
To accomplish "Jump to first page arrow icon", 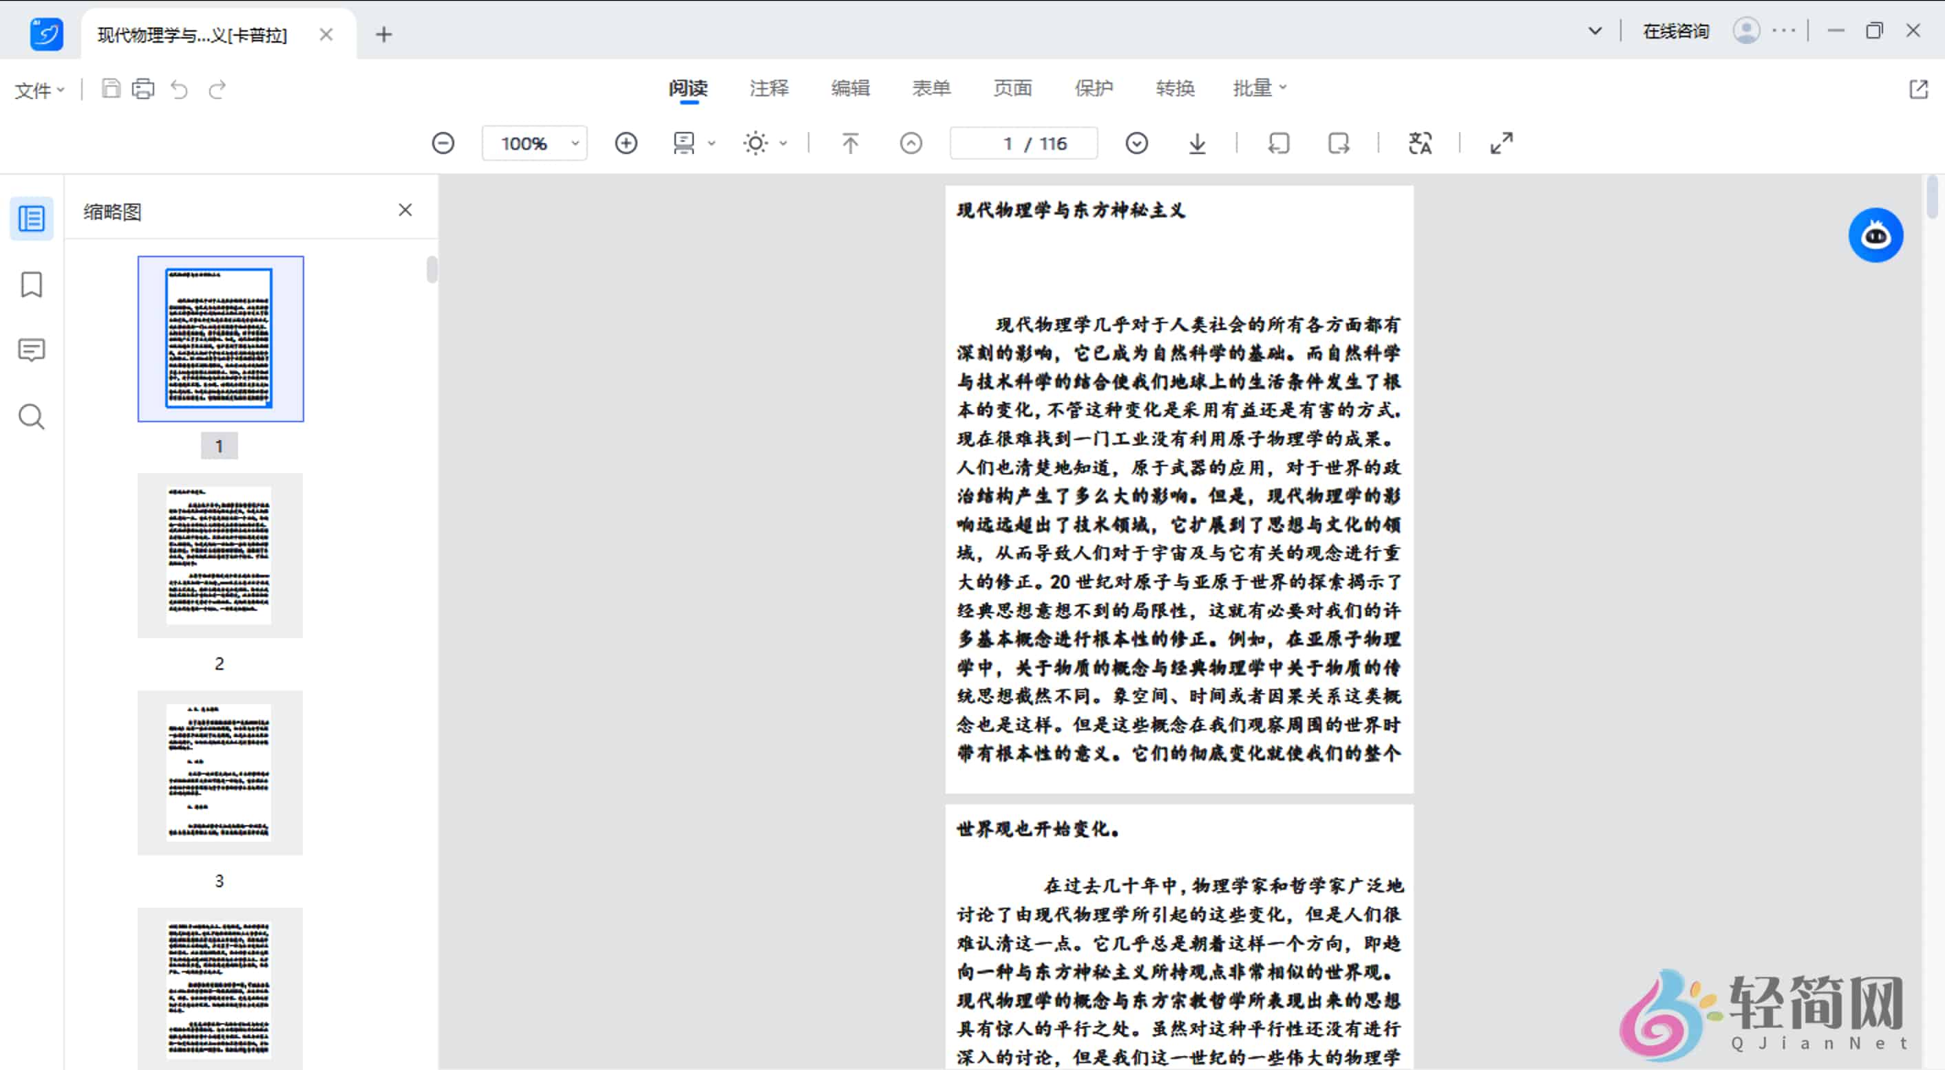I will (850, 143).
